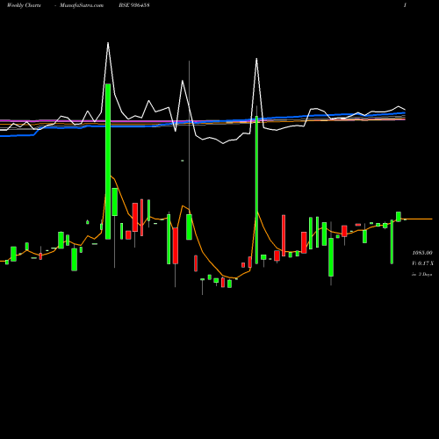Click the "1083.00" price value
Image resolution: width=439 pixels, height=439 pixels.
[x=422, y=253]
